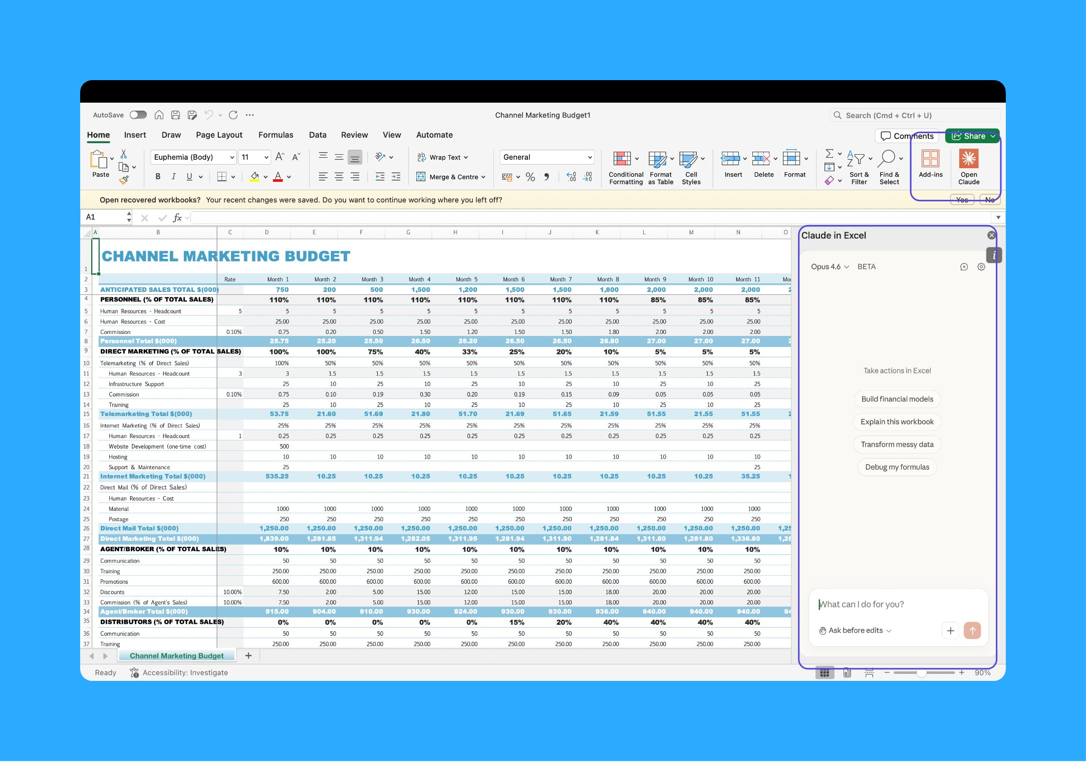Click the Borders grid icon
The image size is (1086, 762).
(221, 177)
